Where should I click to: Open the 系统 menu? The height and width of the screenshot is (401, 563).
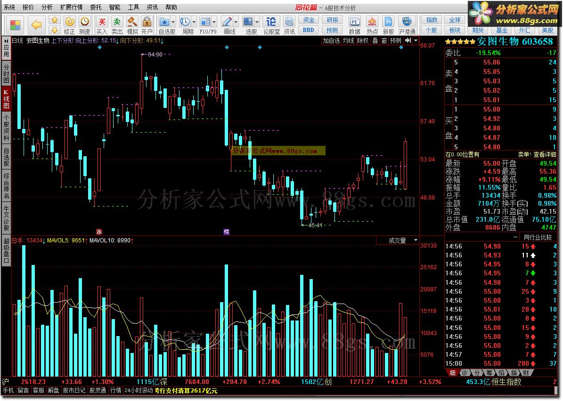(9, 7)
